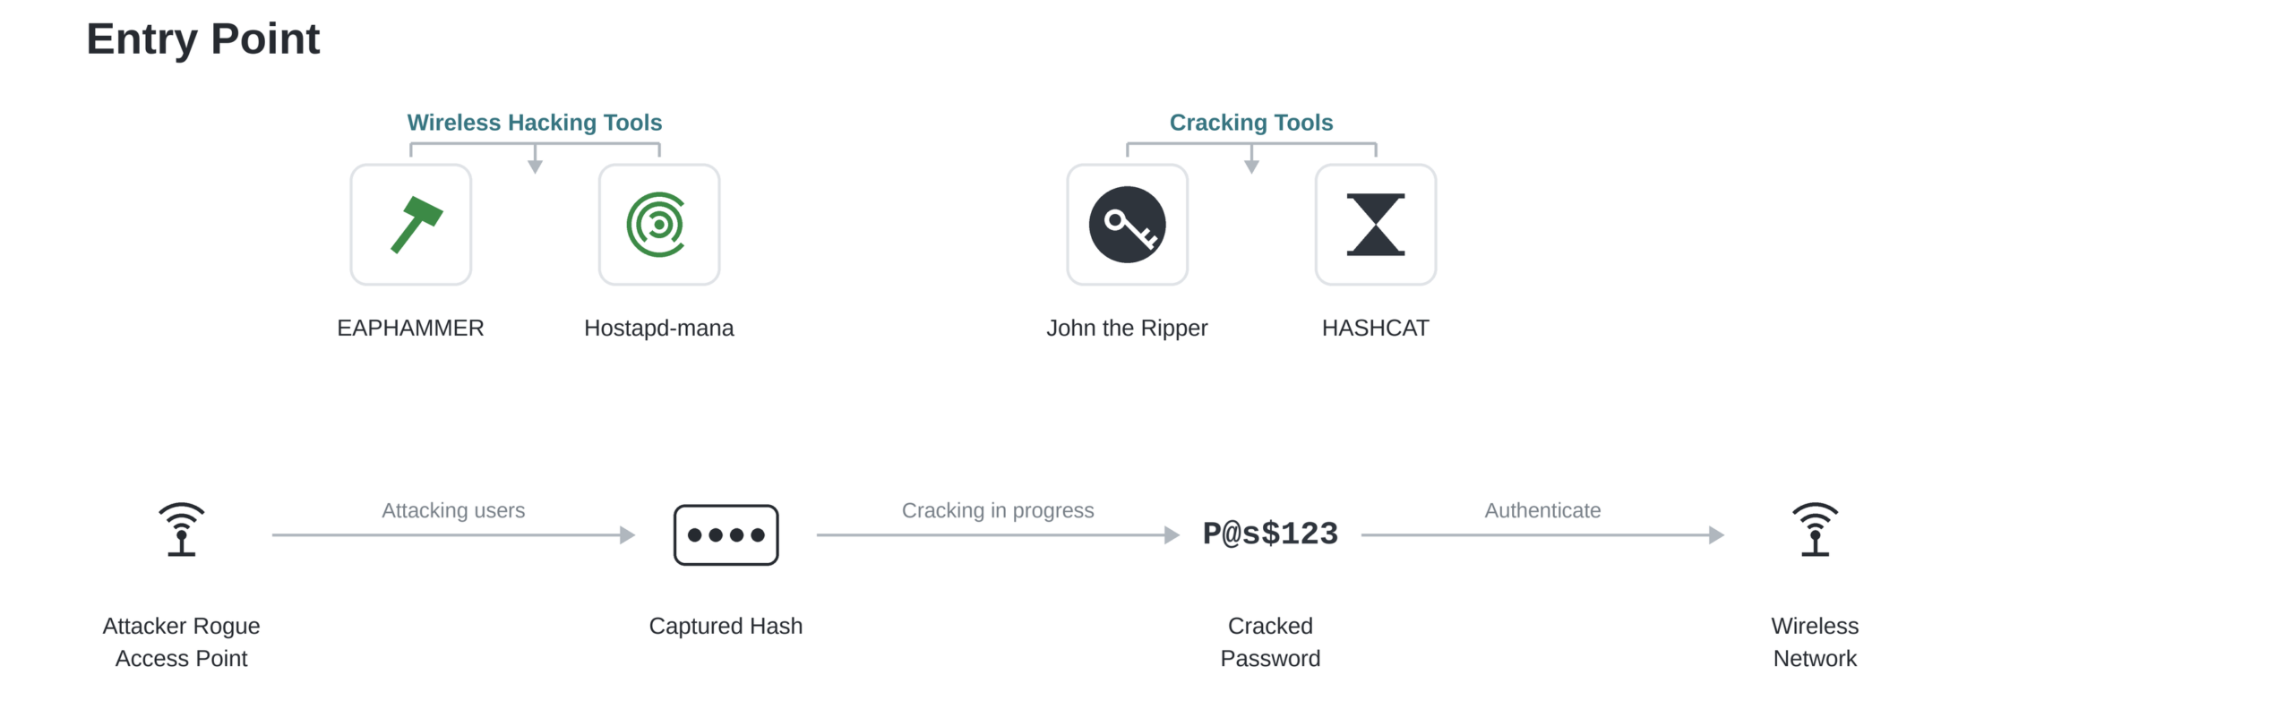
Task: Click the Cracking in progress arrow label
Action: pos(998,510)
